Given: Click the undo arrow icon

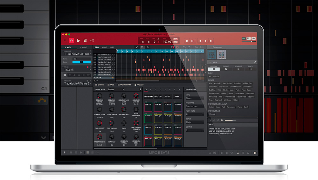Looking at the screenshot, I should click(x=184, y=47).
